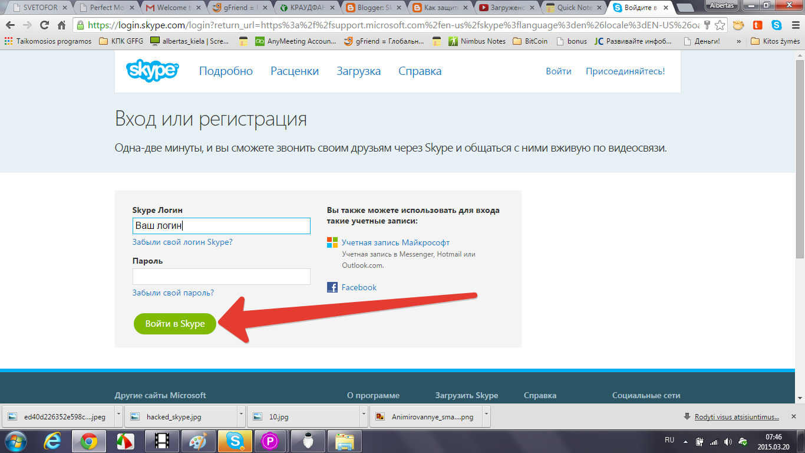Click the Facebook 'f' icon
The height and width of the screenshot is (453, 805).
[x=332, y=287]
